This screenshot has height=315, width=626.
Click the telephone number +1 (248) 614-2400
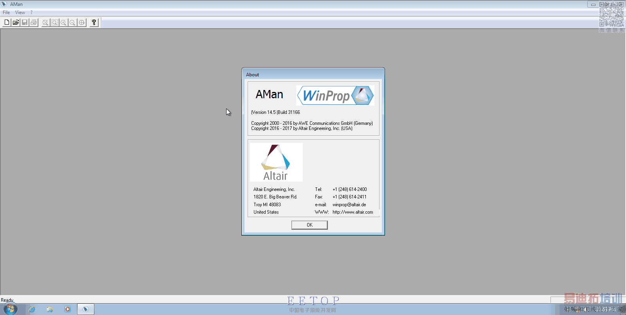(x=350, y=189)
